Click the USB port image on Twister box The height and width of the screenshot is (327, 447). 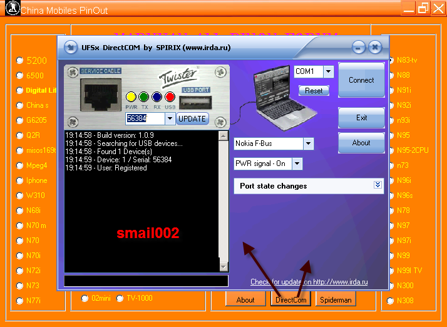[x=195, y=103]
